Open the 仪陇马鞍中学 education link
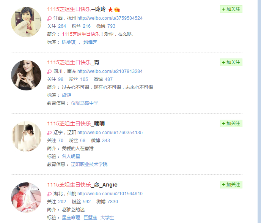Screen dimensions: 261x223 (x=85, y=103)
